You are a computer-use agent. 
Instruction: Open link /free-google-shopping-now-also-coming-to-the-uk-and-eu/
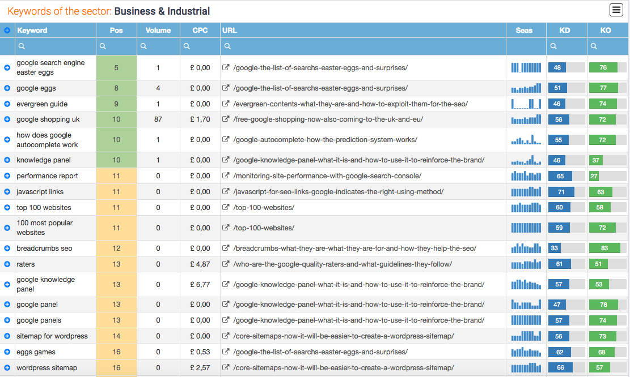(328, 119)
